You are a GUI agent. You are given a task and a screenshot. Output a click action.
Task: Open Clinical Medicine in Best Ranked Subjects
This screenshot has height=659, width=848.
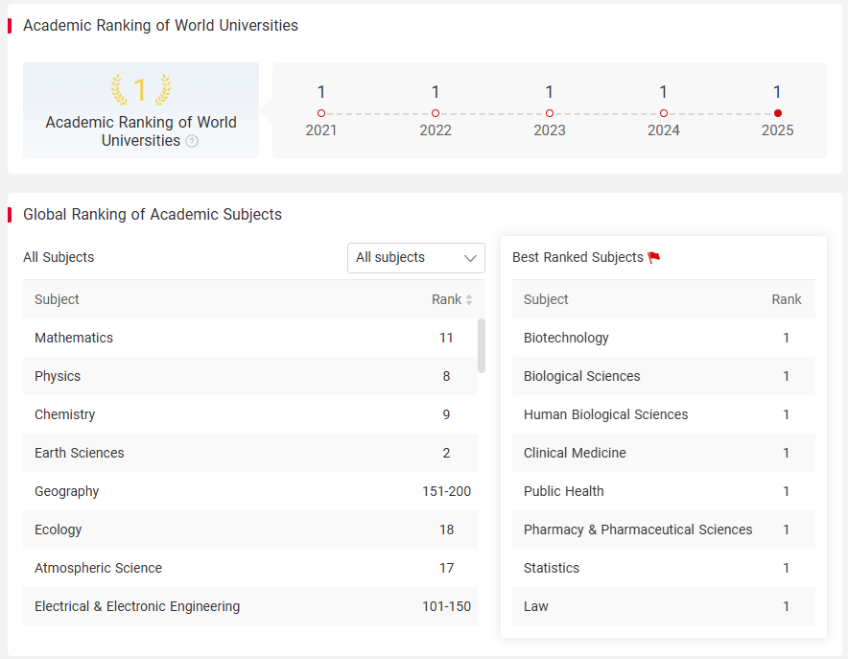coord(664,453)
